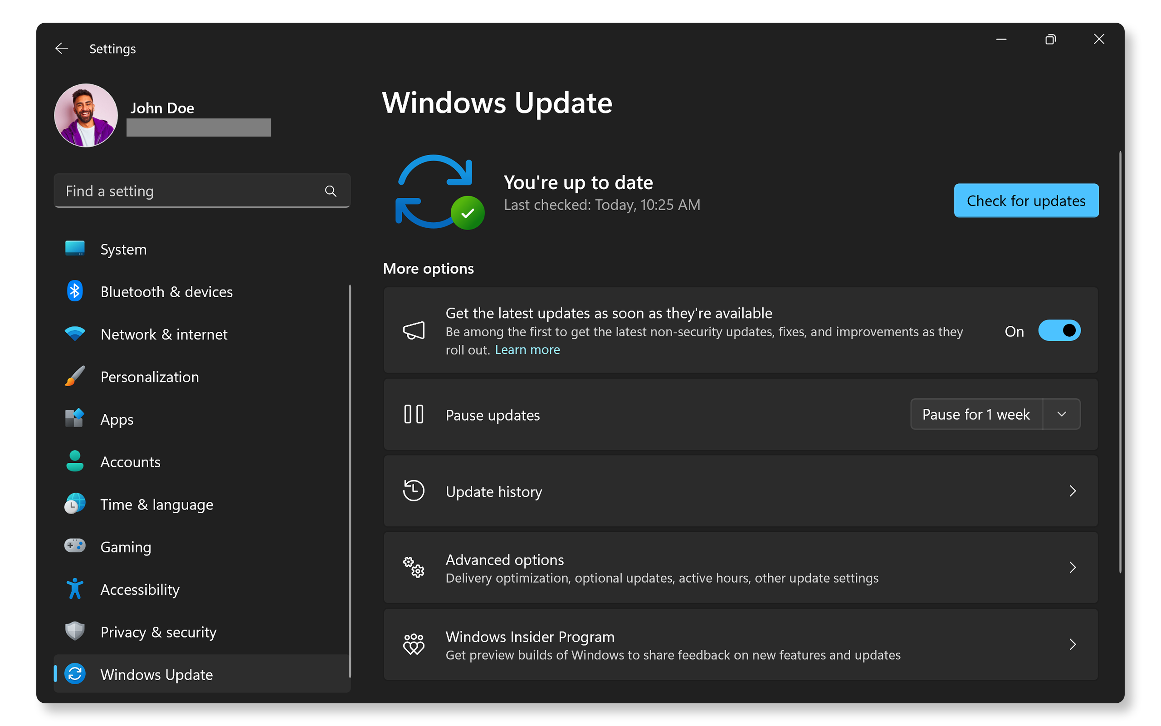Screen dimensions: 1161x726
Task: Open Windows Insider Program row
Action: pyautogui.click(x=740, y=645)
